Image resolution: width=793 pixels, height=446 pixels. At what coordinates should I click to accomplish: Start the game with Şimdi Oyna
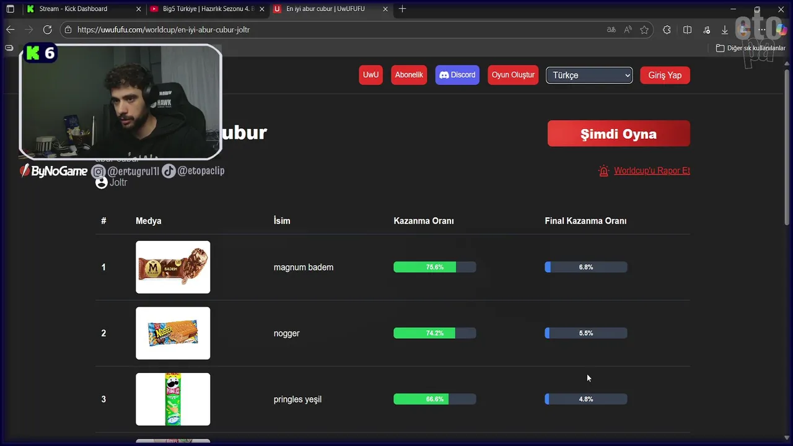click(618, 134)
